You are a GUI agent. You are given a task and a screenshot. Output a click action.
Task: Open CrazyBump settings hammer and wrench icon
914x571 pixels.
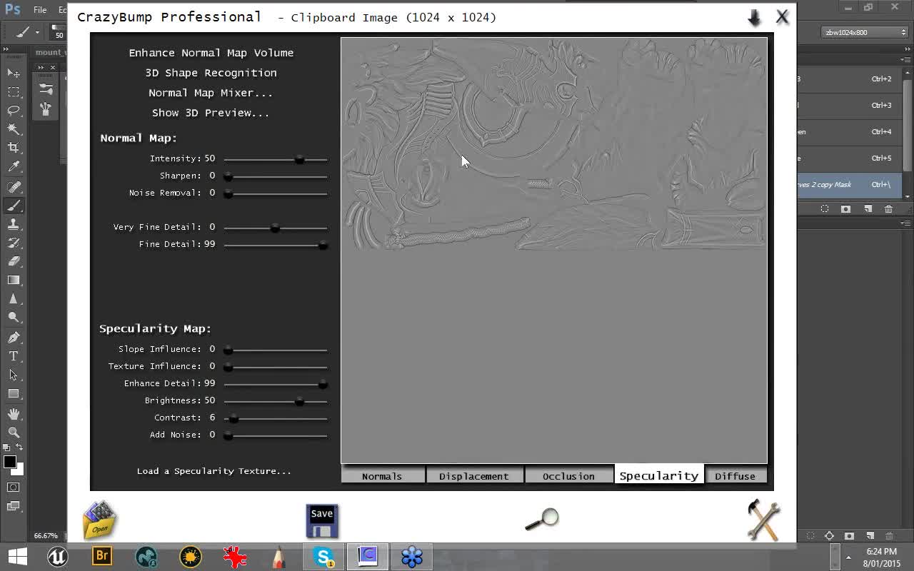[763, 520]
